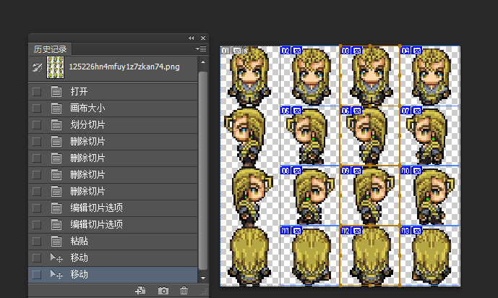Click the document icon in 画布大小 row
The height and width of the screenshot is (298, 498).
point(56,108)
